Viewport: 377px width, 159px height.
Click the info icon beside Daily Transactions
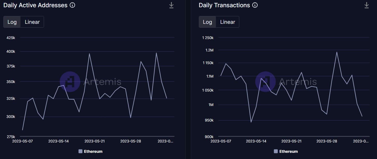tap(255, 5)
